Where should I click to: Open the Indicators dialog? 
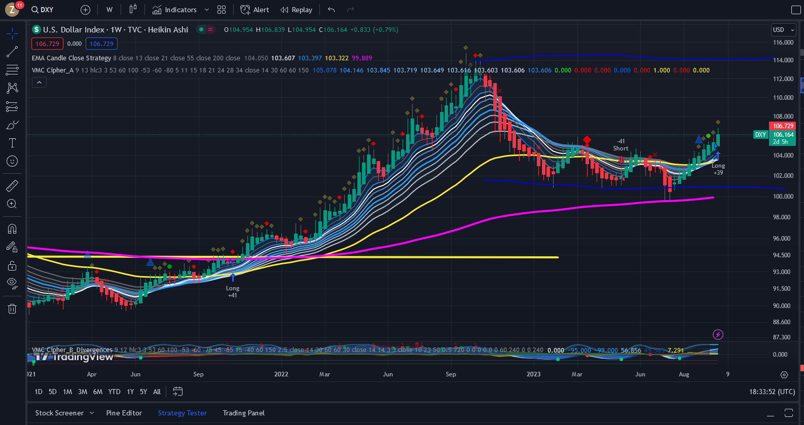tap(174, 10)
